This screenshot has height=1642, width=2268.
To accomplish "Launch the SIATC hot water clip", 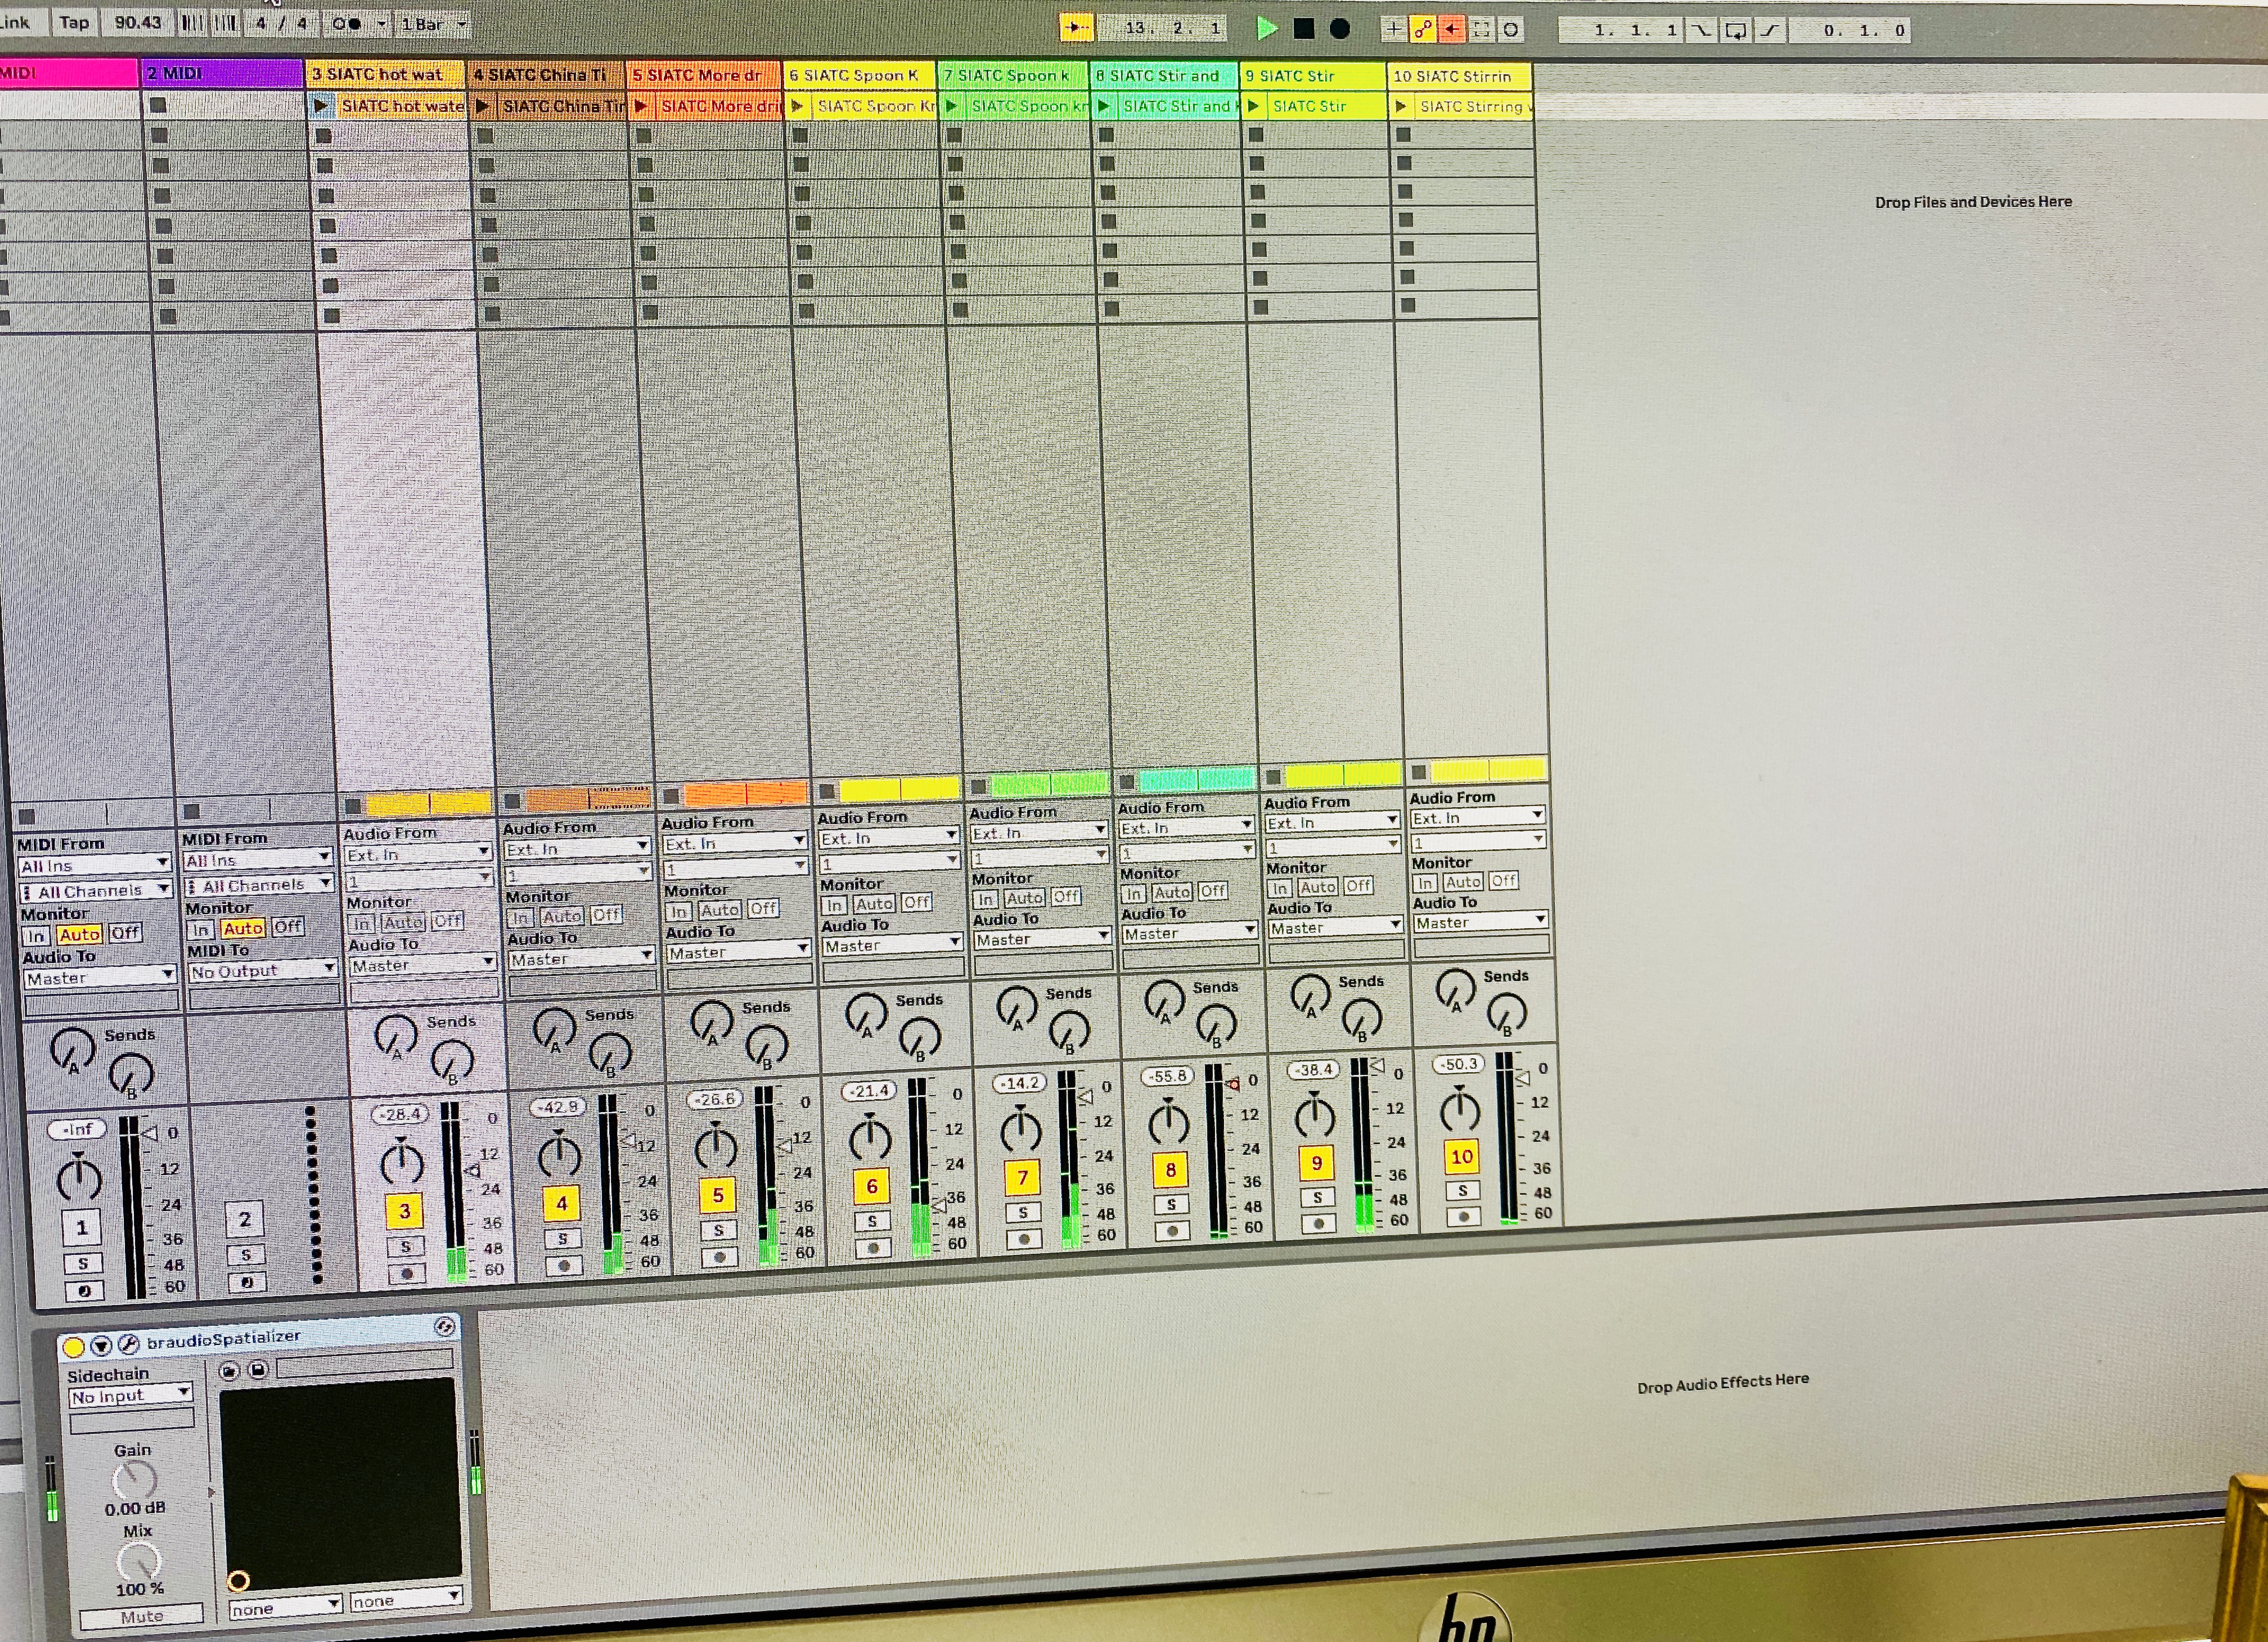I will click(321, 105).
